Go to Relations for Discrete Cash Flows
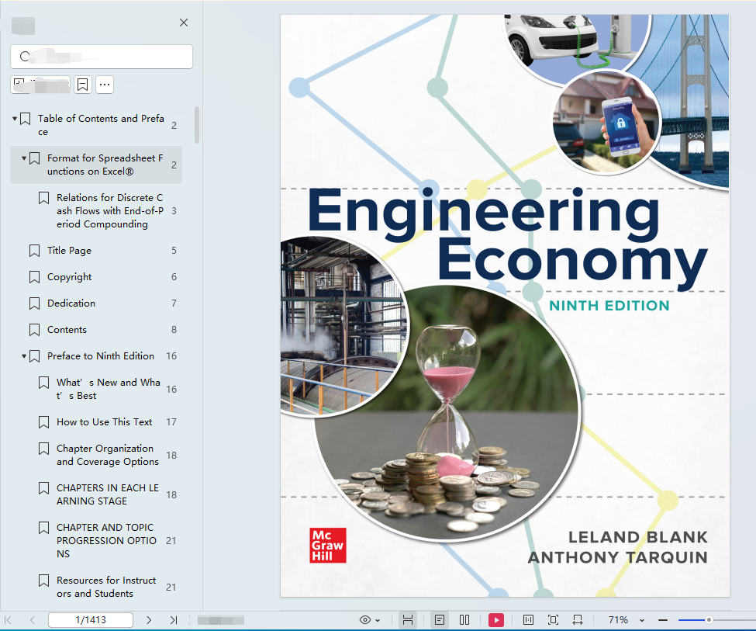This screenshot has height=631, width=756. [110, 211]
